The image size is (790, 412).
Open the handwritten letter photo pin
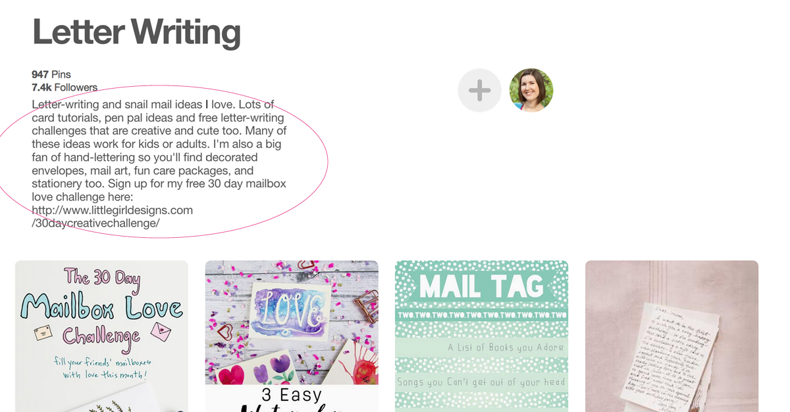pos(671,336)
